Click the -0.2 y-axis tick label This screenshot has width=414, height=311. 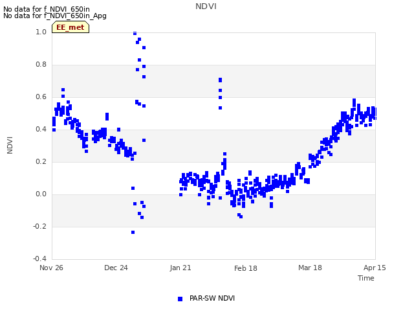[x=39, y=226]
